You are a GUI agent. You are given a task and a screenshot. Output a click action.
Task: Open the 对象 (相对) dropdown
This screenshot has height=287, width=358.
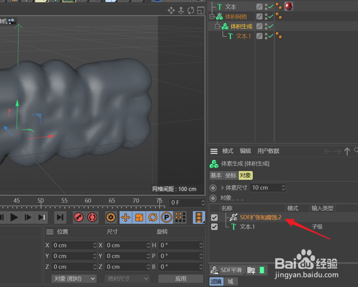(x=74, y=278)
